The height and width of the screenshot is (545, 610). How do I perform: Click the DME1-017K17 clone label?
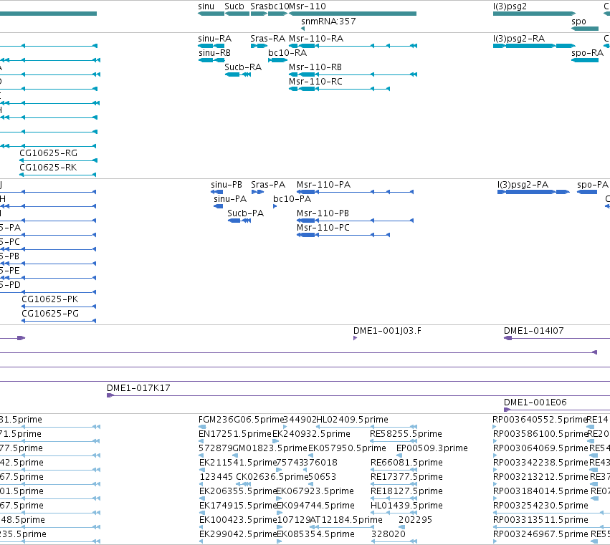pyautogui.click(x=138, y=388)
